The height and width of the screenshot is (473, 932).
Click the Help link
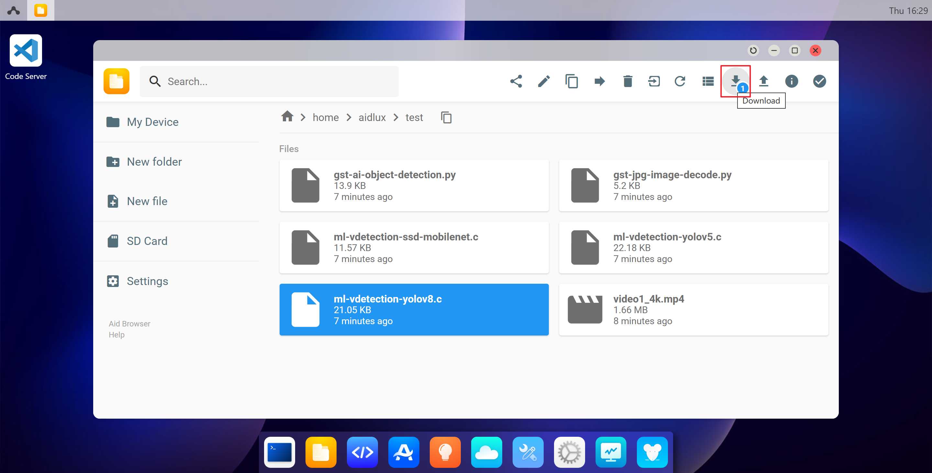[116, 335]
